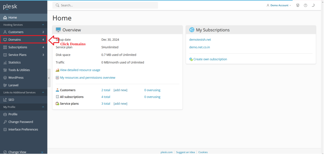The height and width of the screenshot is (155, 324).
Task: Open demotestsh.net subscription
Action: pyautogui.click(x=200, y=40)
